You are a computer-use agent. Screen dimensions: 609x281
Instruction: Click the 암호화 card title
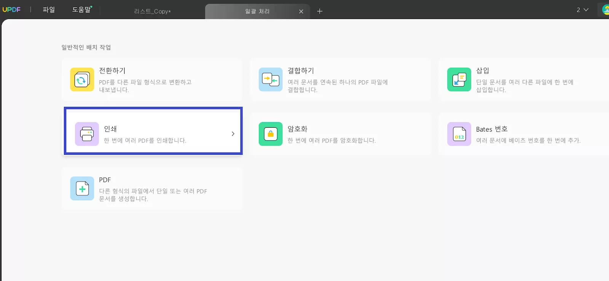[x=297, y=129]
